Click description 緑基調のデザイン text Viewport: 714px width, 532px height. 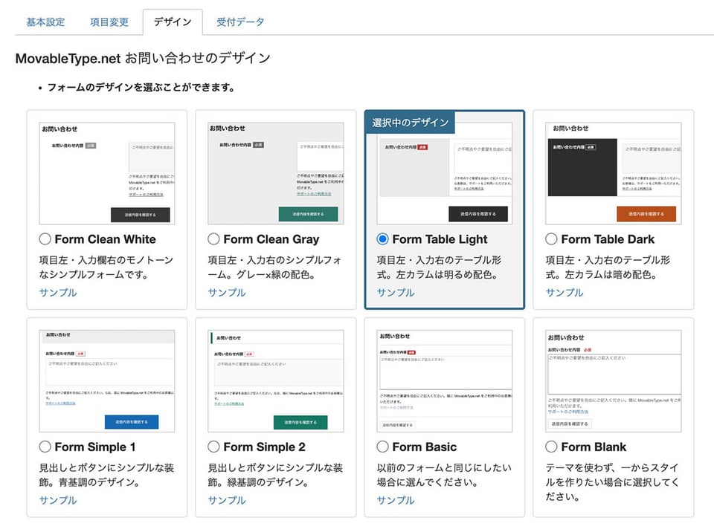tap(268, 482)
